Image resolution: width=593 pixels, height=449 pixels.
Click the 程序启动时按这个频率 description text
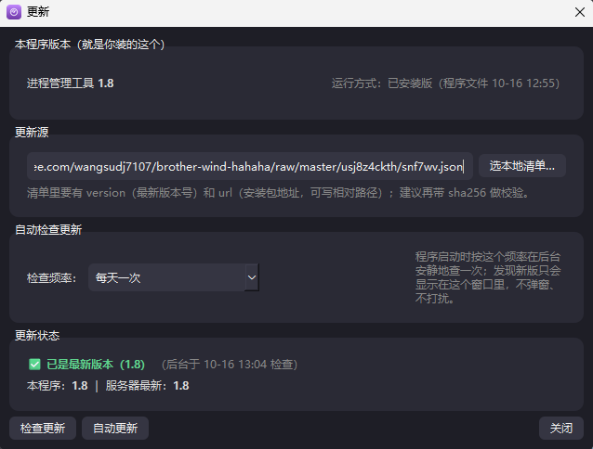tap(488, 277)
